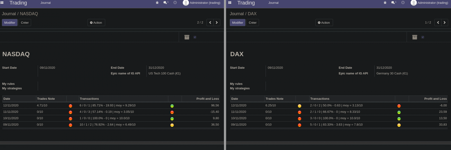Open Administrator user menu in NASDAQ window
Viewport: 451px width, 150px height.
click(x=202, y=3)
